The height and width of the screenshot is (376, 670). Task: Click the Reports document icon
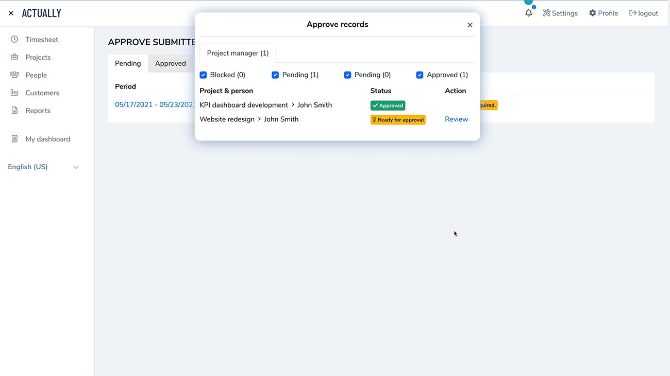(x=14, y=111)
